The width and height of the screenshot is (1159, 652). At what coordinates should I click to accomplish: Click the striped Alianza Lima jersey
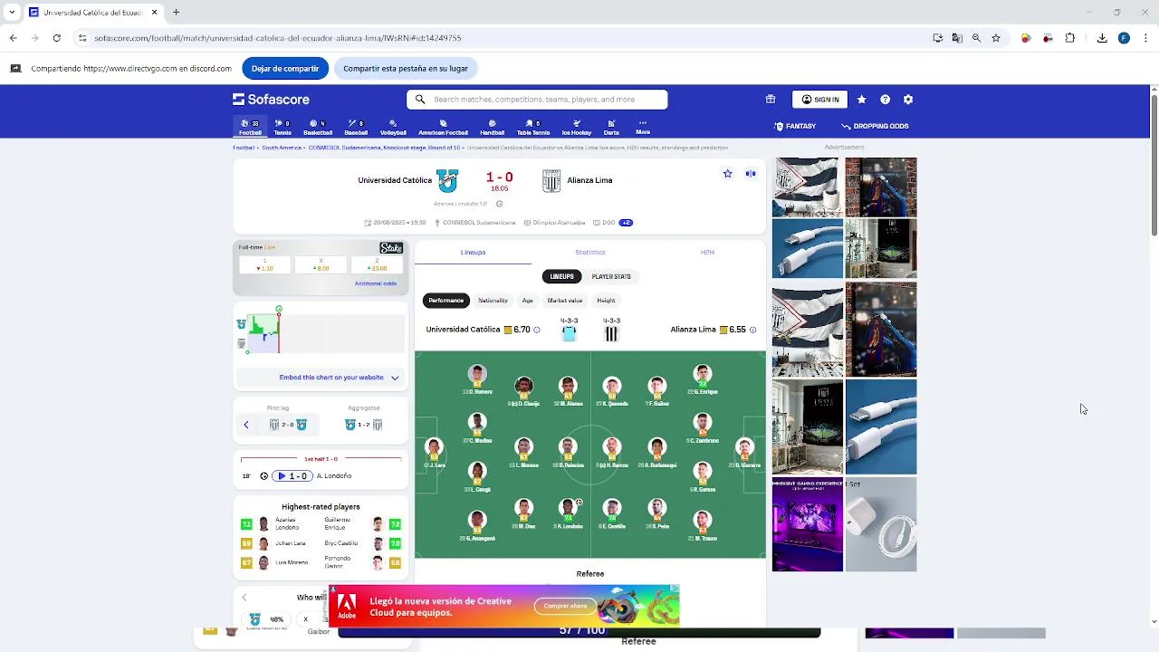coord(611,333)
